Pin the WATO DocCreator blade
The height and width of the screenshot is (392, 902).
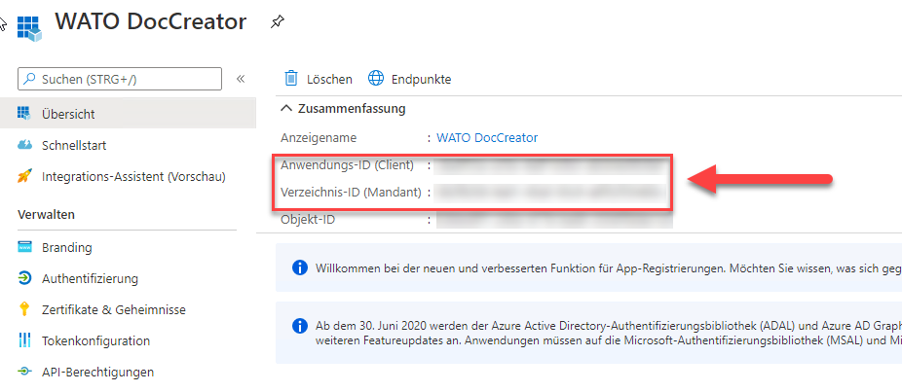pyautogui.click(x=278, y=21)
